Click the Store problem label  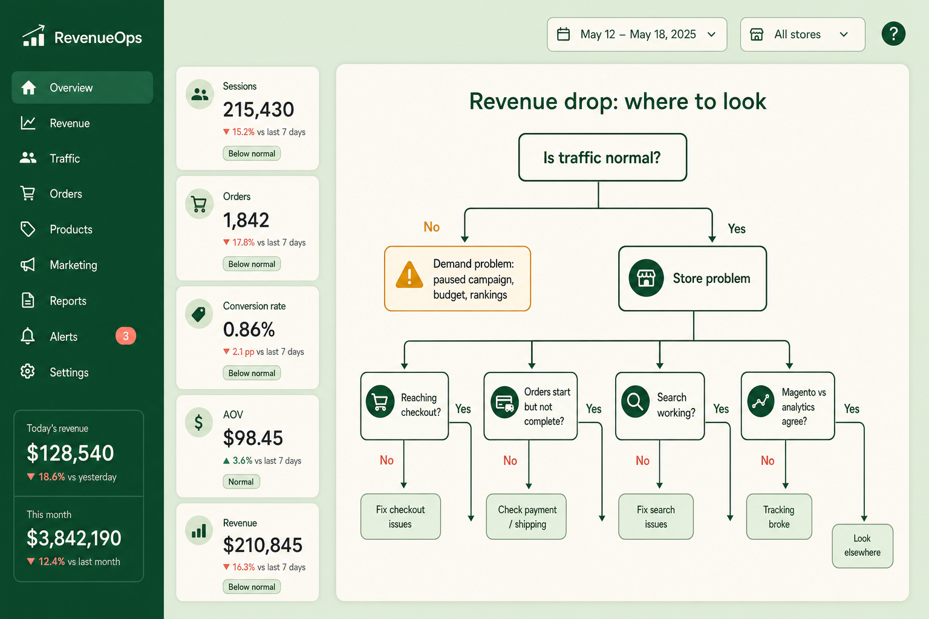coord(711,278)
